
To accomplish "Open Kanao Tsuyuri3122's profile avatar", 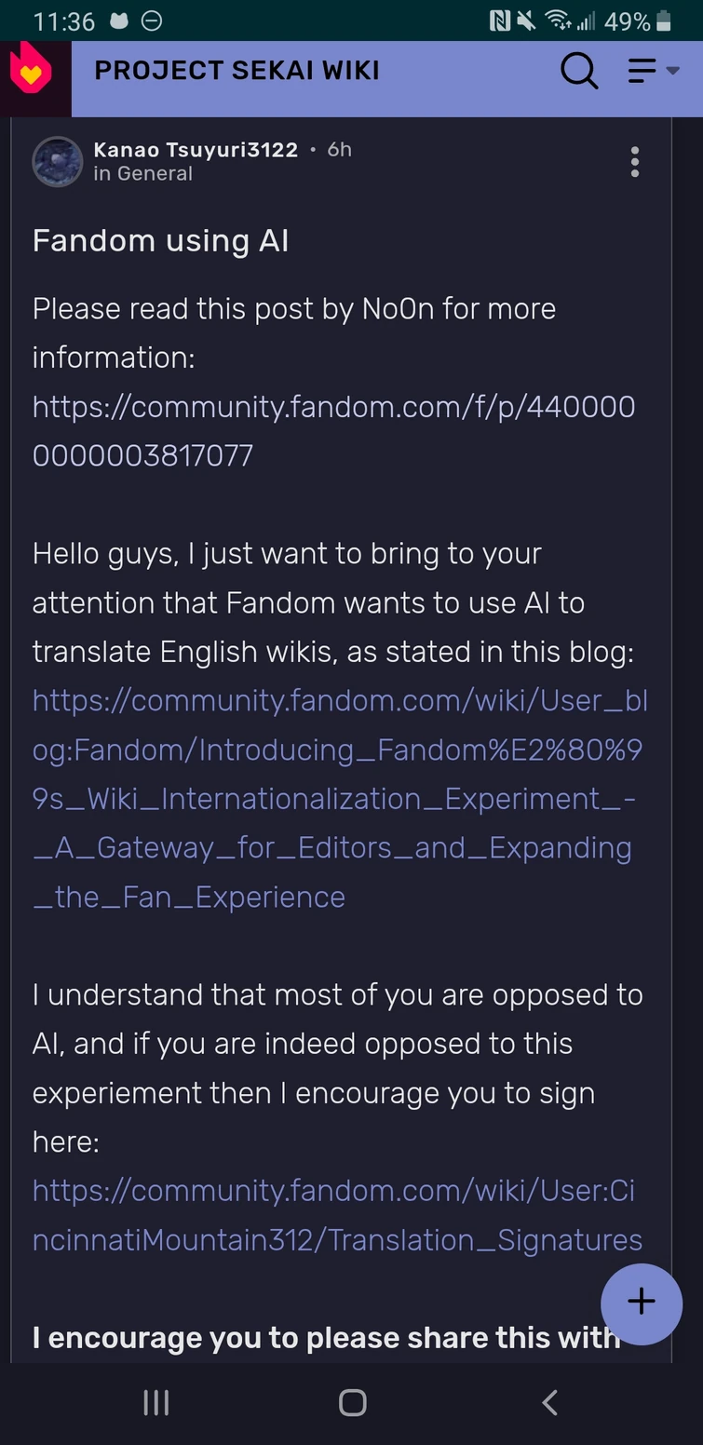I will tap(57, 162).
